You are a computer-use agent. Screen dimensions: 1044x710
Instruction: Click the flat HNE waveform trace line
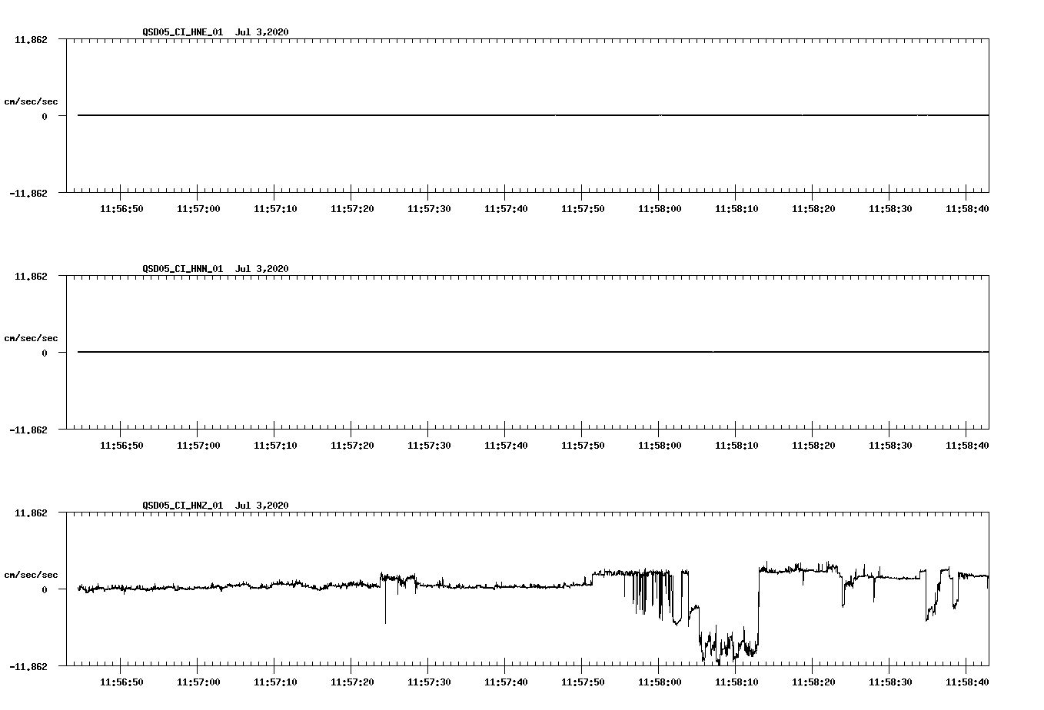click(533, 115)
